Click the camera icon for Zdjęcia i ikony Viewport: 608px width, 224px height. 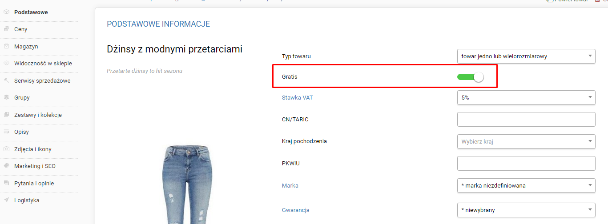tap(6, 149)
